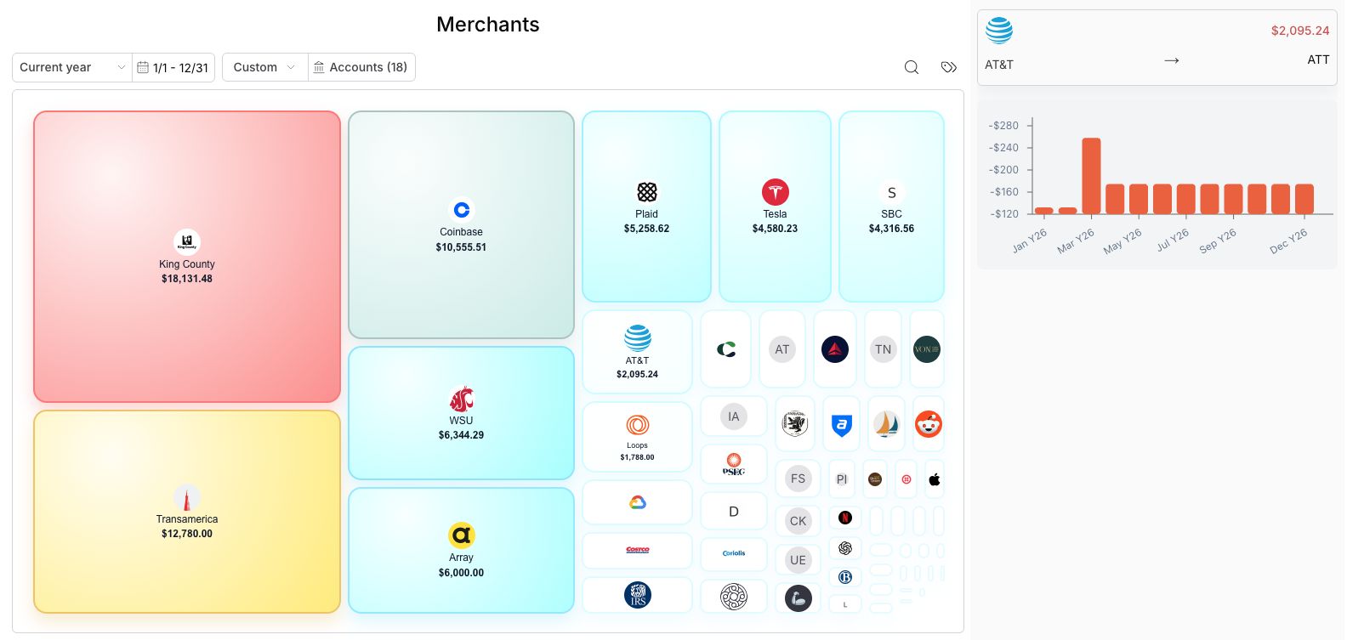Image resolution: width=1347 pixels, height=640 pixels.
Task: Select the UE initials tile
Action: [x=798, y=560]
